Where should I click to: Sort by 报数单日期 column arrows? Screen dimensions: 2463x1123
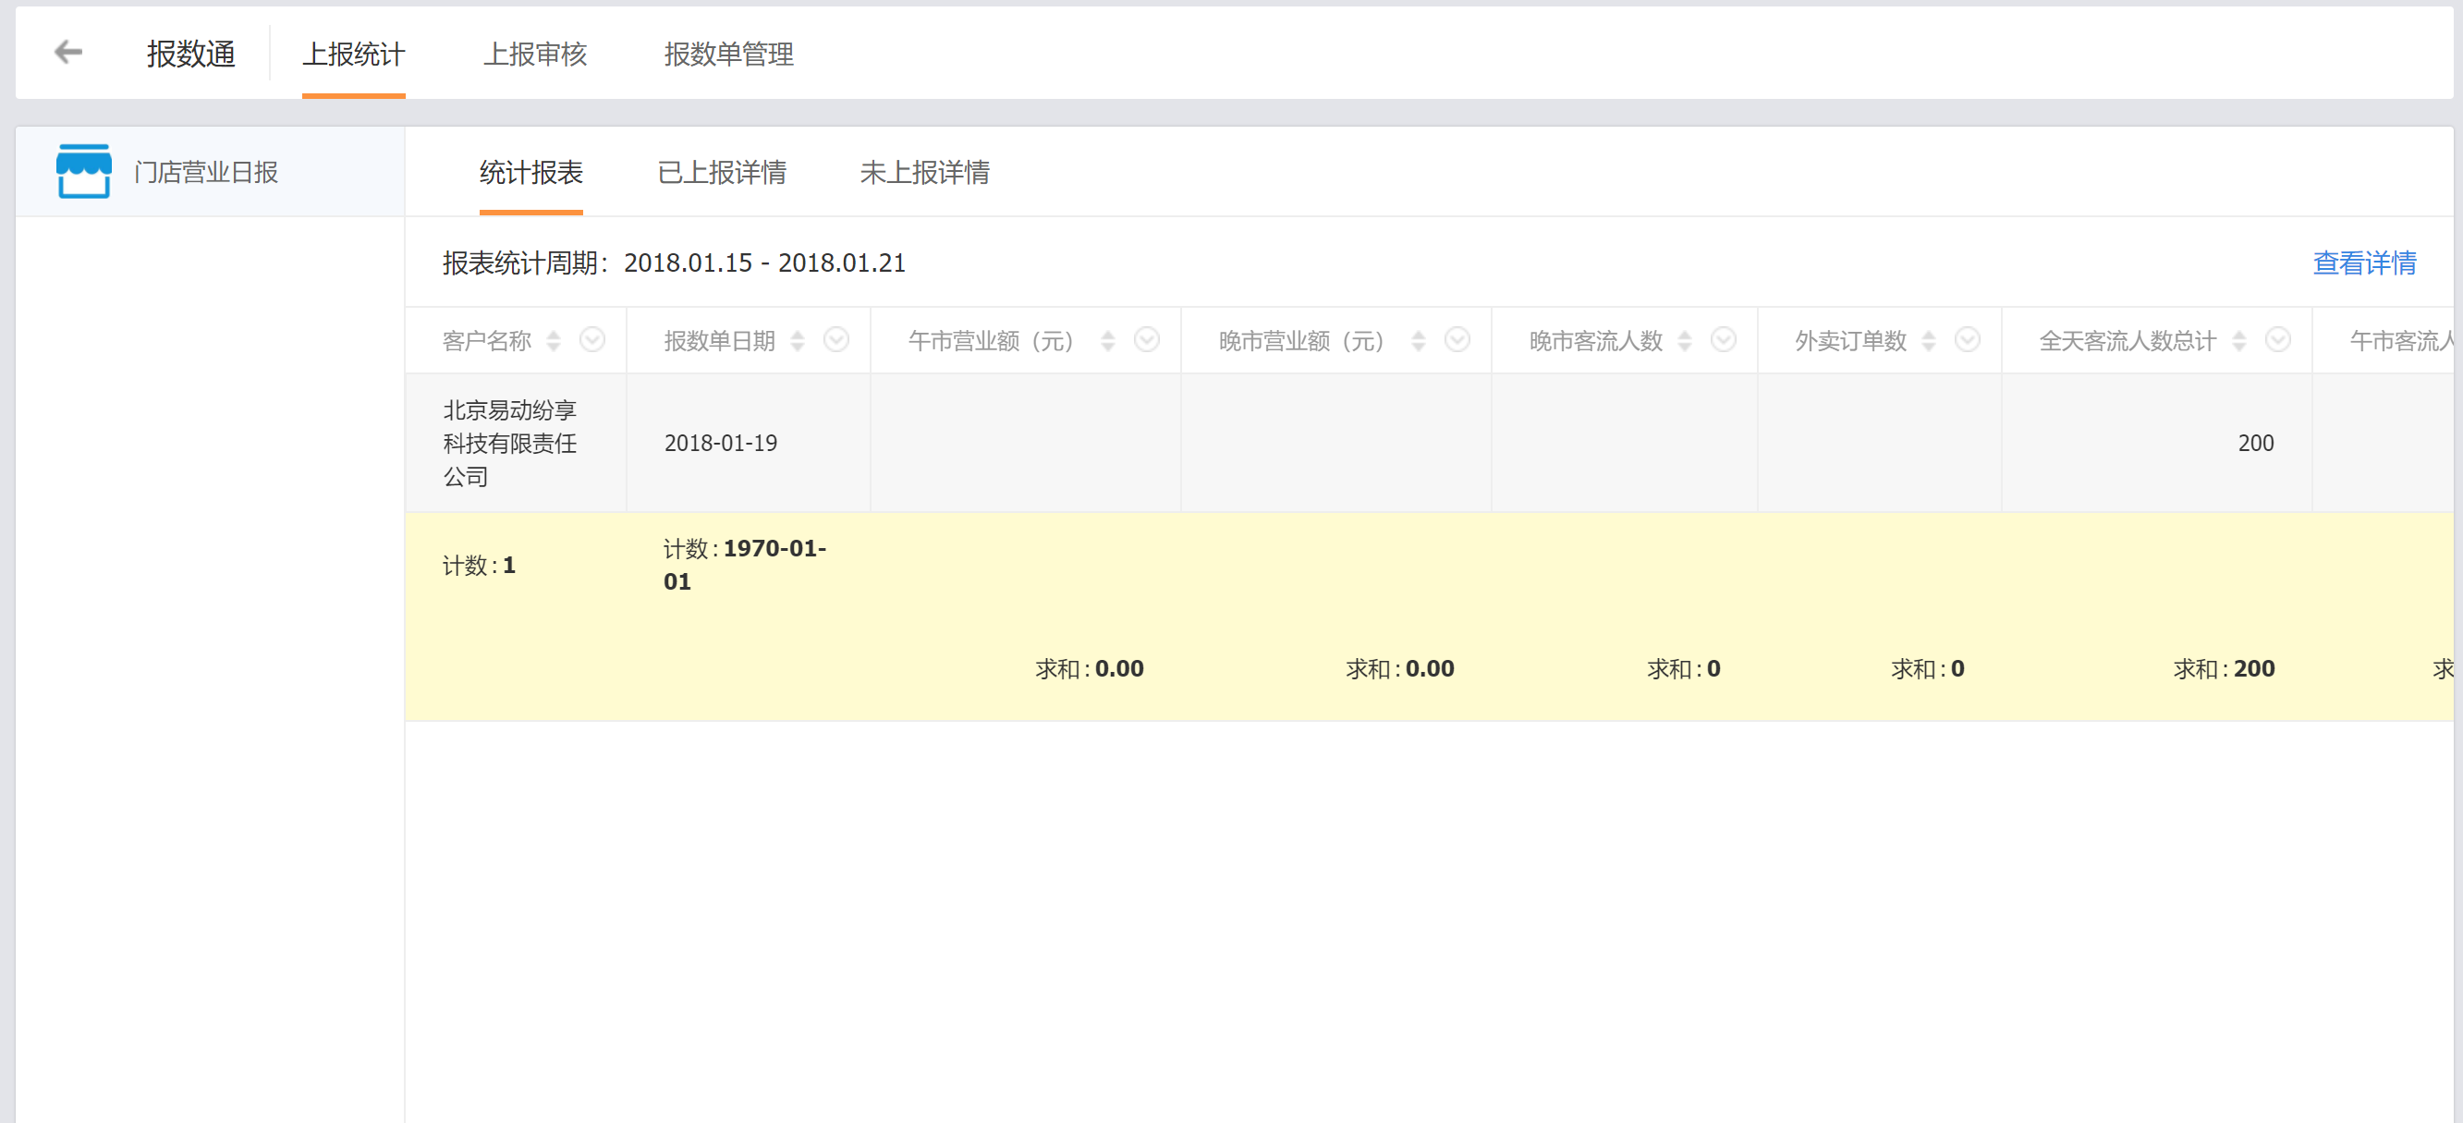pos(798,340)
